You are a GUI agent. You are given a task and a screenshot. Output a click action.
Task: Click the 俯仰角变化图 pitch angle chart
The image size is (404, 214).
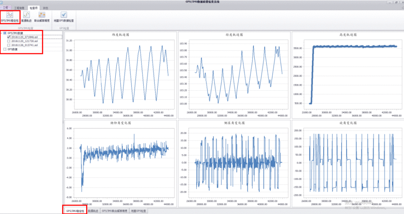coord(121,163)
